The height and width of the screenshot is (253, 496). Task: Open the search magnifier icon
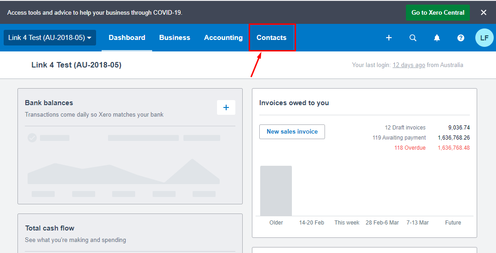(x=413, y=38)
